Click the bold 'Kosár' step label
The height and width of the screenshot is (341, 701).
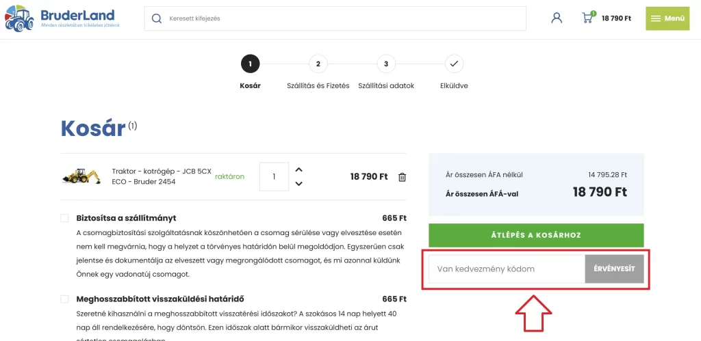251,85
